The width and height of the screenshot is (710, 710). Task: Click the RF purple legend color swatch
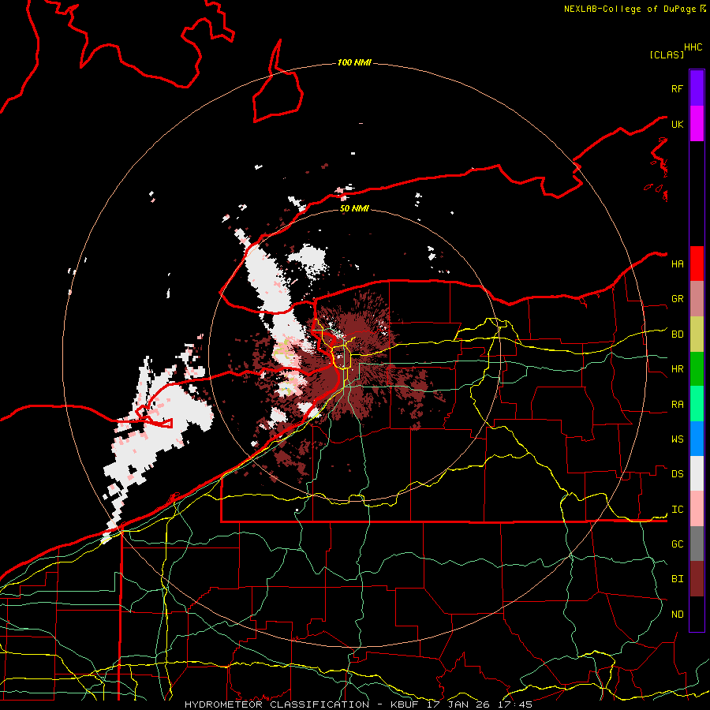[697, 88]
